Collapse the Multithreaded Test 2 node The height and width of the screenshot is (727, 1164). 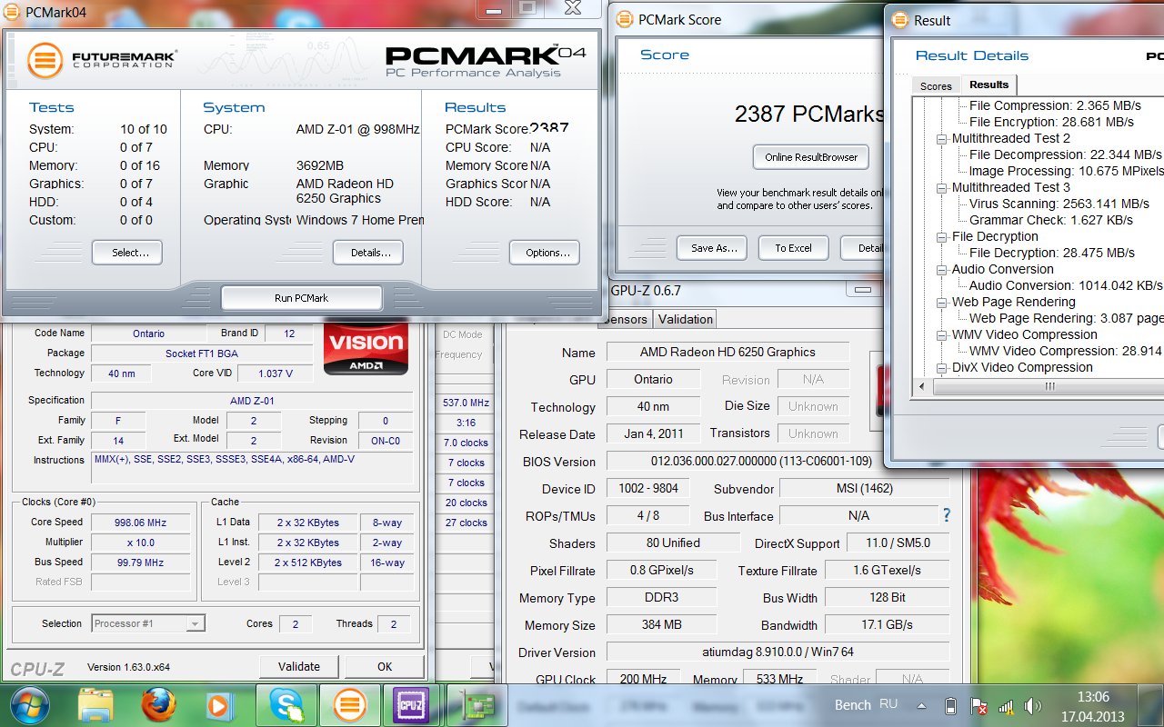pyautogui.click(x=942, y=139)
